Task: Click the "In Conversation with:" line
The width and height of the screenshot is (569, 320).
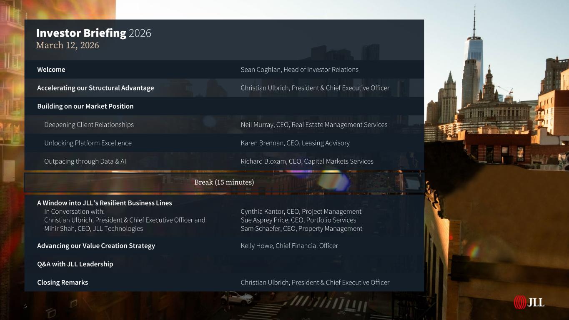Action: (x=75, y=212)
